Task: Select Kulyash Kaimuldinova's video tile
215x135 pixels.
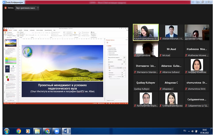Action: click(146, 32)
